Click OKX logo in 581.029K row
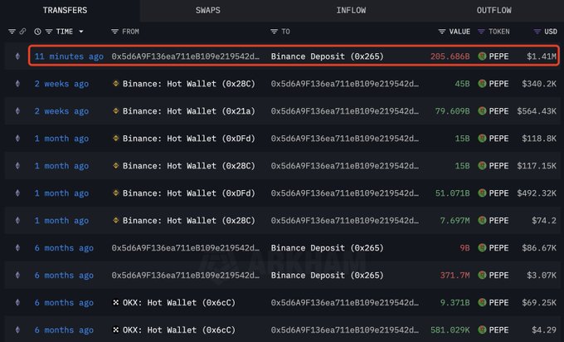The height and width of the screenshot is (342, 564). (x=115, y=330)
